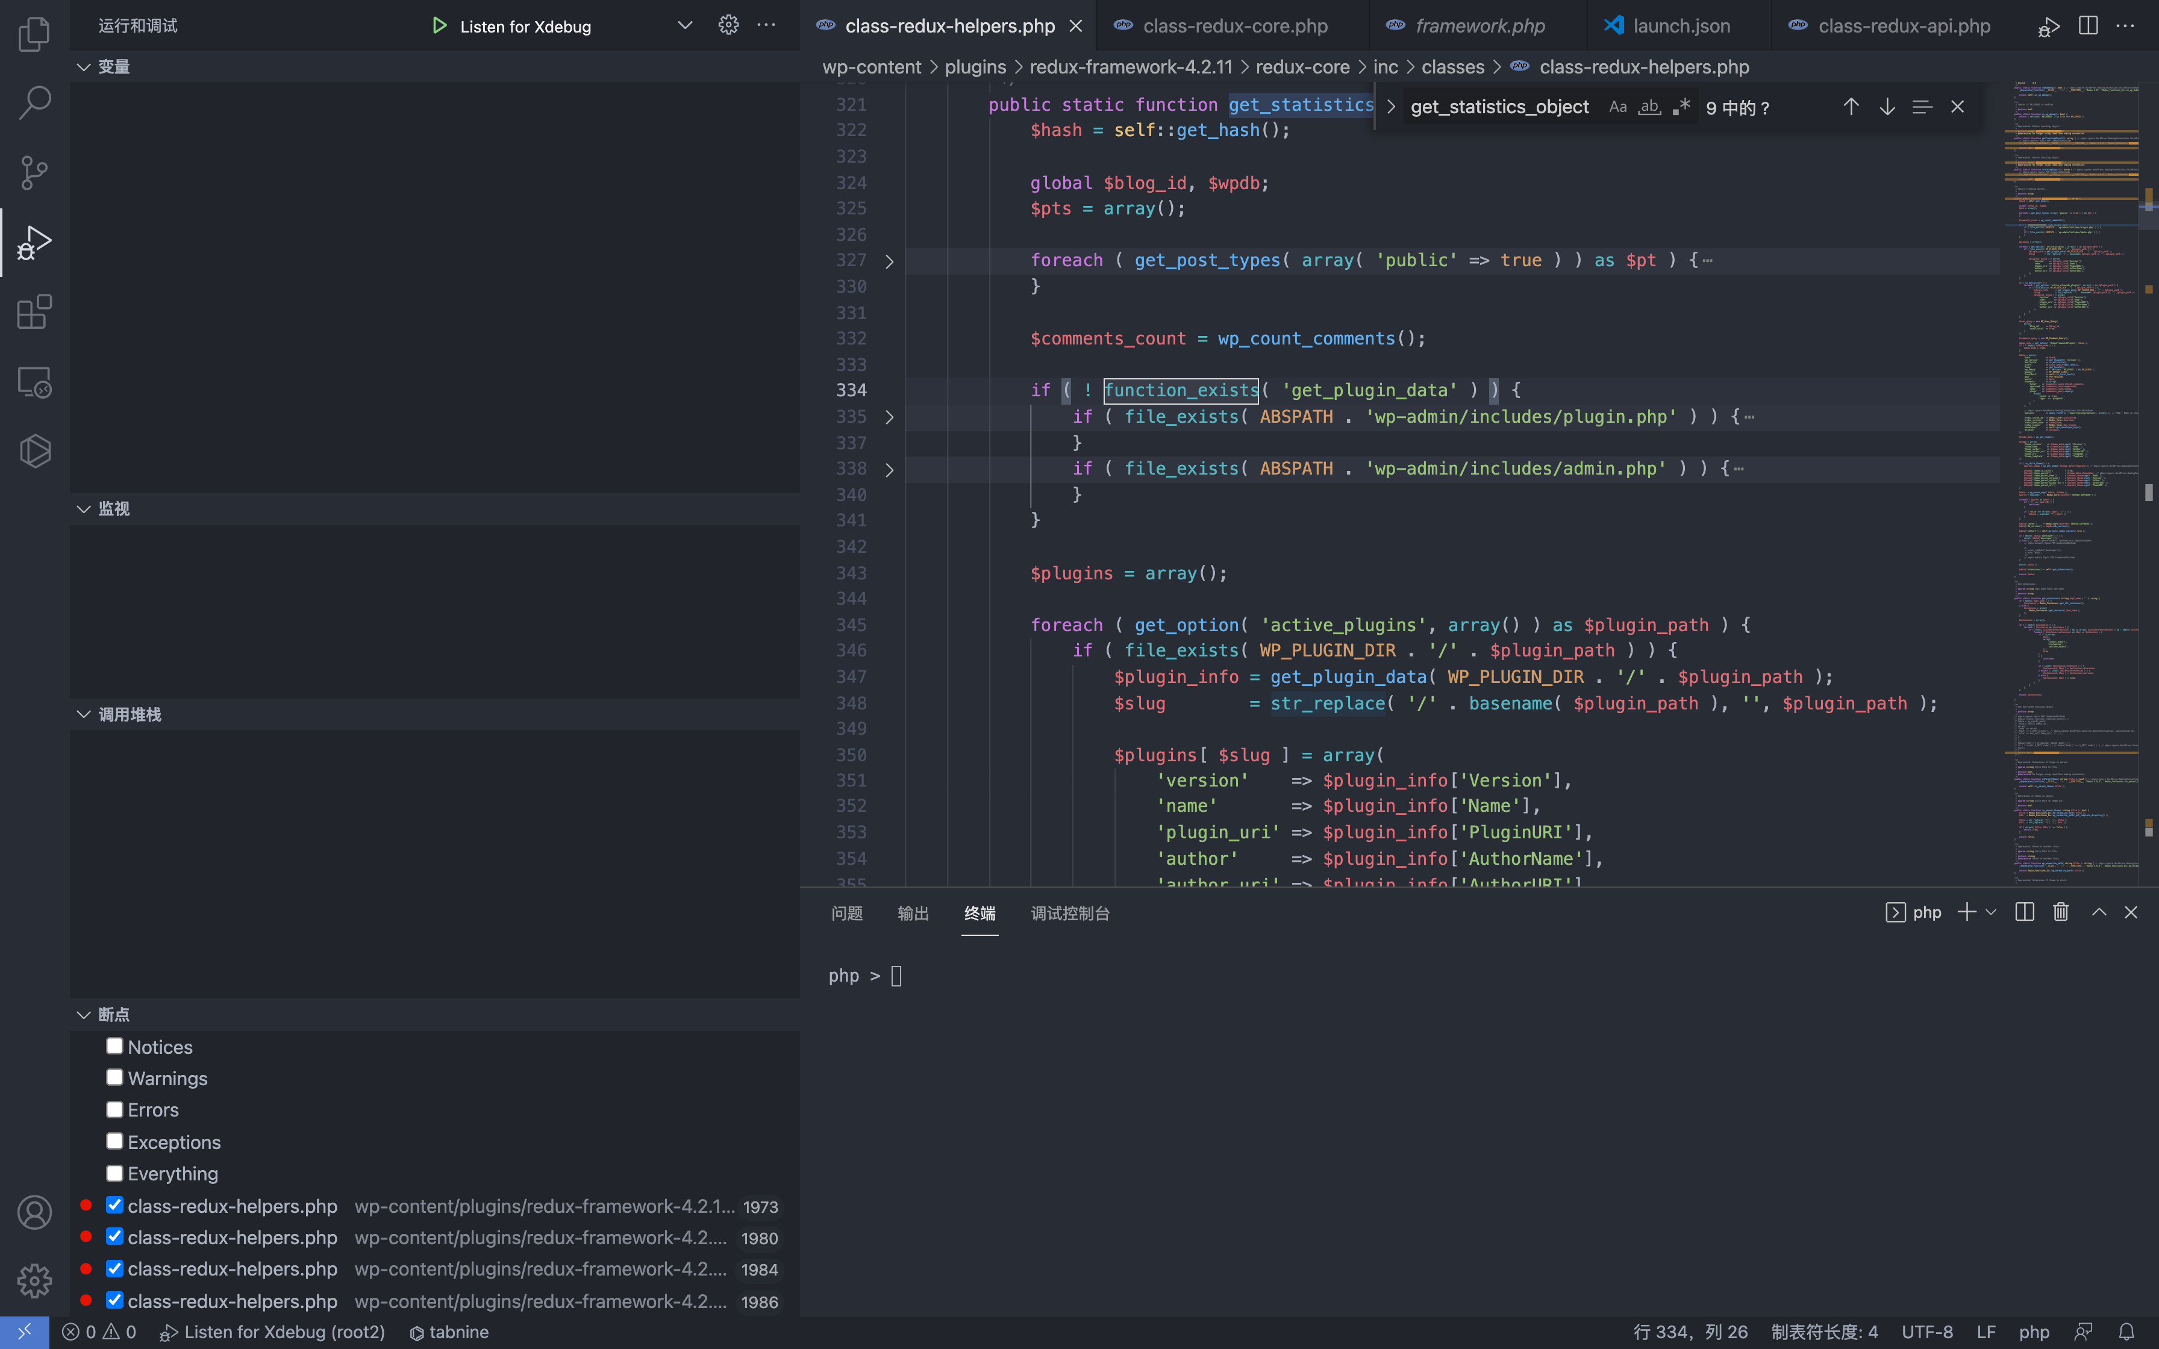Open launch.json via debug gear icon
Viewport: 2159px width, 1349px height.
coord(728,25)
